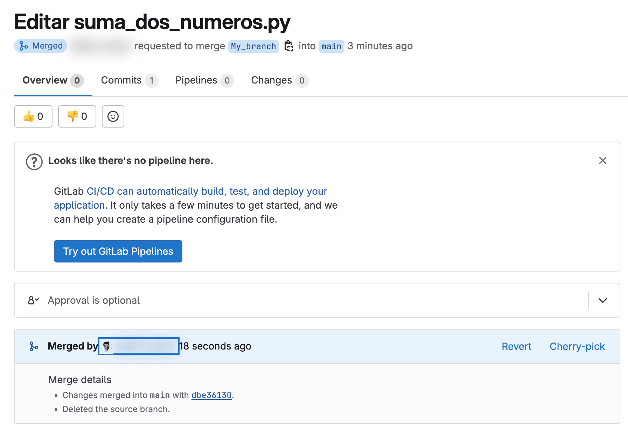Dismiss the pipeline suggestion banner
The height and width of the screenshot is (432, 628).
602,161
